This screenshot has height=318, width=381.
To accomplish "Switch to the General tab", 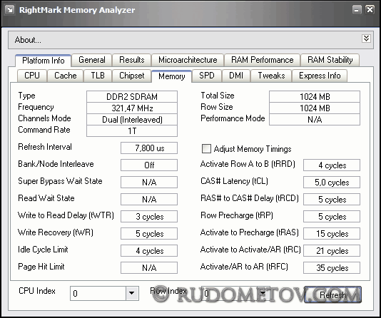I will [x=92, y=60].
